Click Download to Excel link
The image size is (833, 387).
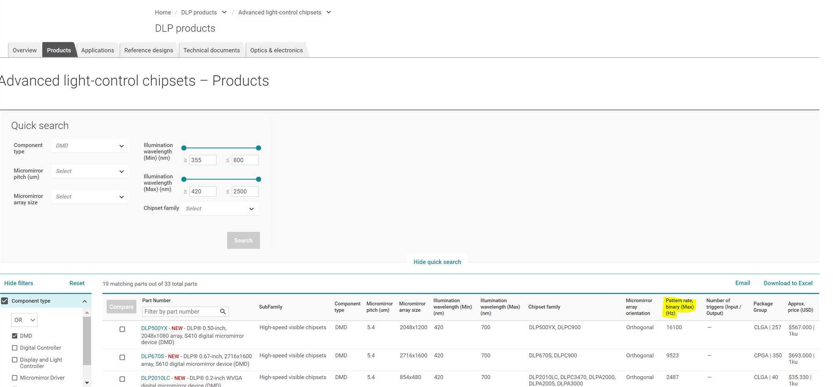tap(788, 283)
